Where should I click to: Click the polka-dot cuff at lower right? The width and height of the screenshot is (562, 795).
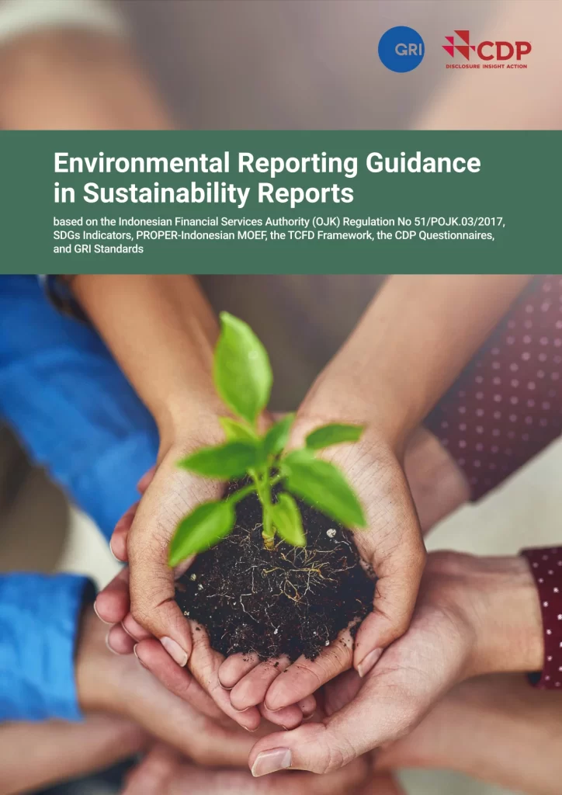pyautogui.click(x=545, y=613)
